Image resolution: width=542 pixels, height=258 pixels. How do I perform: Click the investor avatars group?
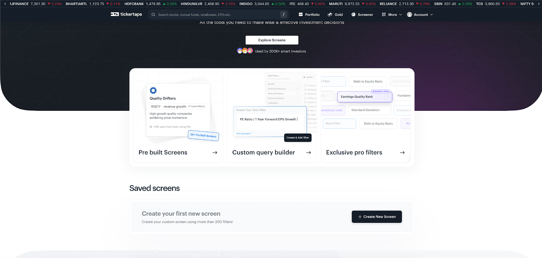click(245, 51)
